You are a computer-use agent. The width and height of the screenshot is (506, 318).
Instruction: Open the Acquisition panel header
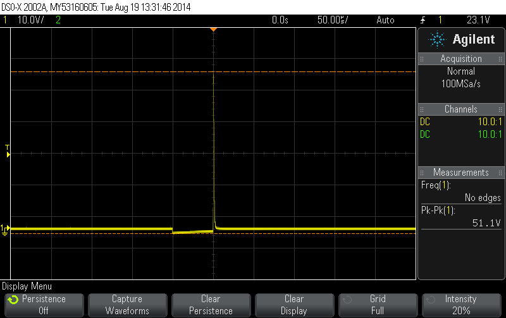tap(461, 59)
